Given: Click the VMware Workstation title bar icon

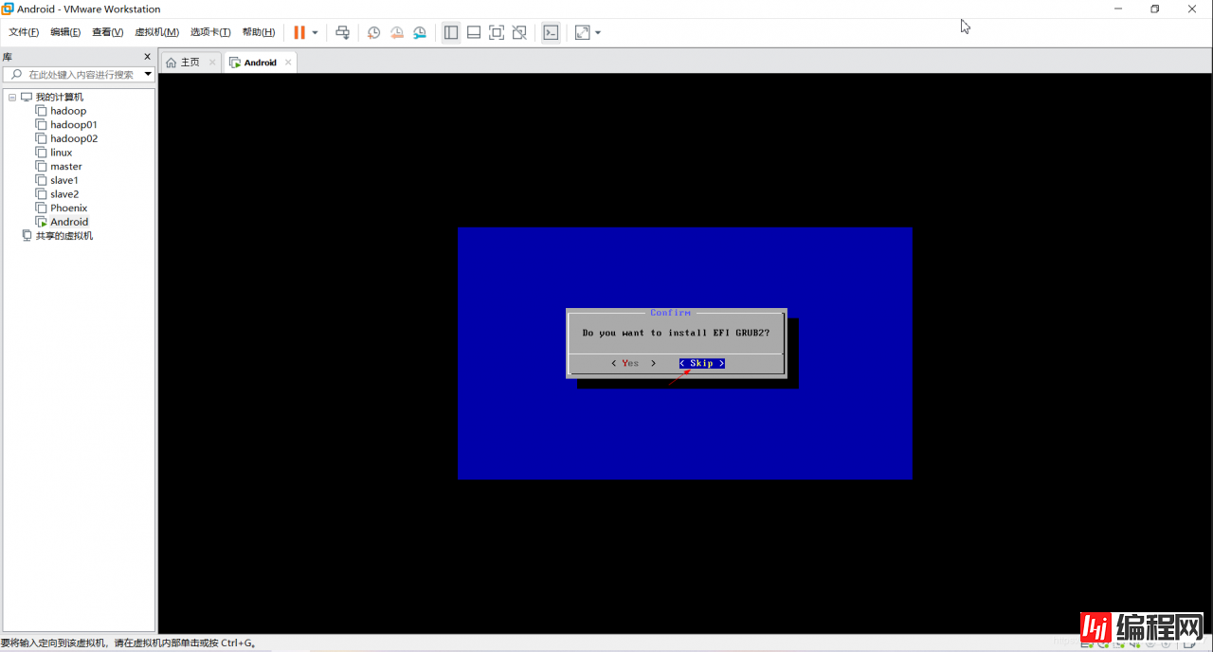Looking at the screenshot, I should (x=8, y=9).
